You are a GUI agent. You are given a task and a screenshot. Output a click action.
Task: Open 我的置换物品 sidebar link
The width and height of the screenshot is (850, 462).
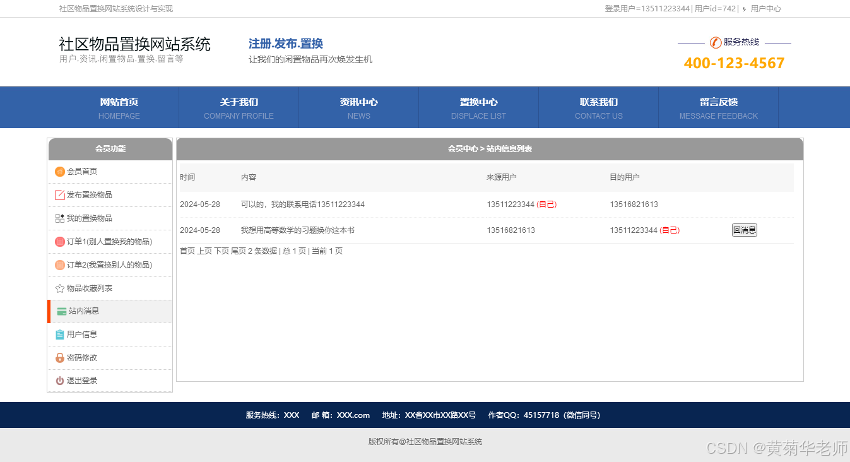pos(90,218)
